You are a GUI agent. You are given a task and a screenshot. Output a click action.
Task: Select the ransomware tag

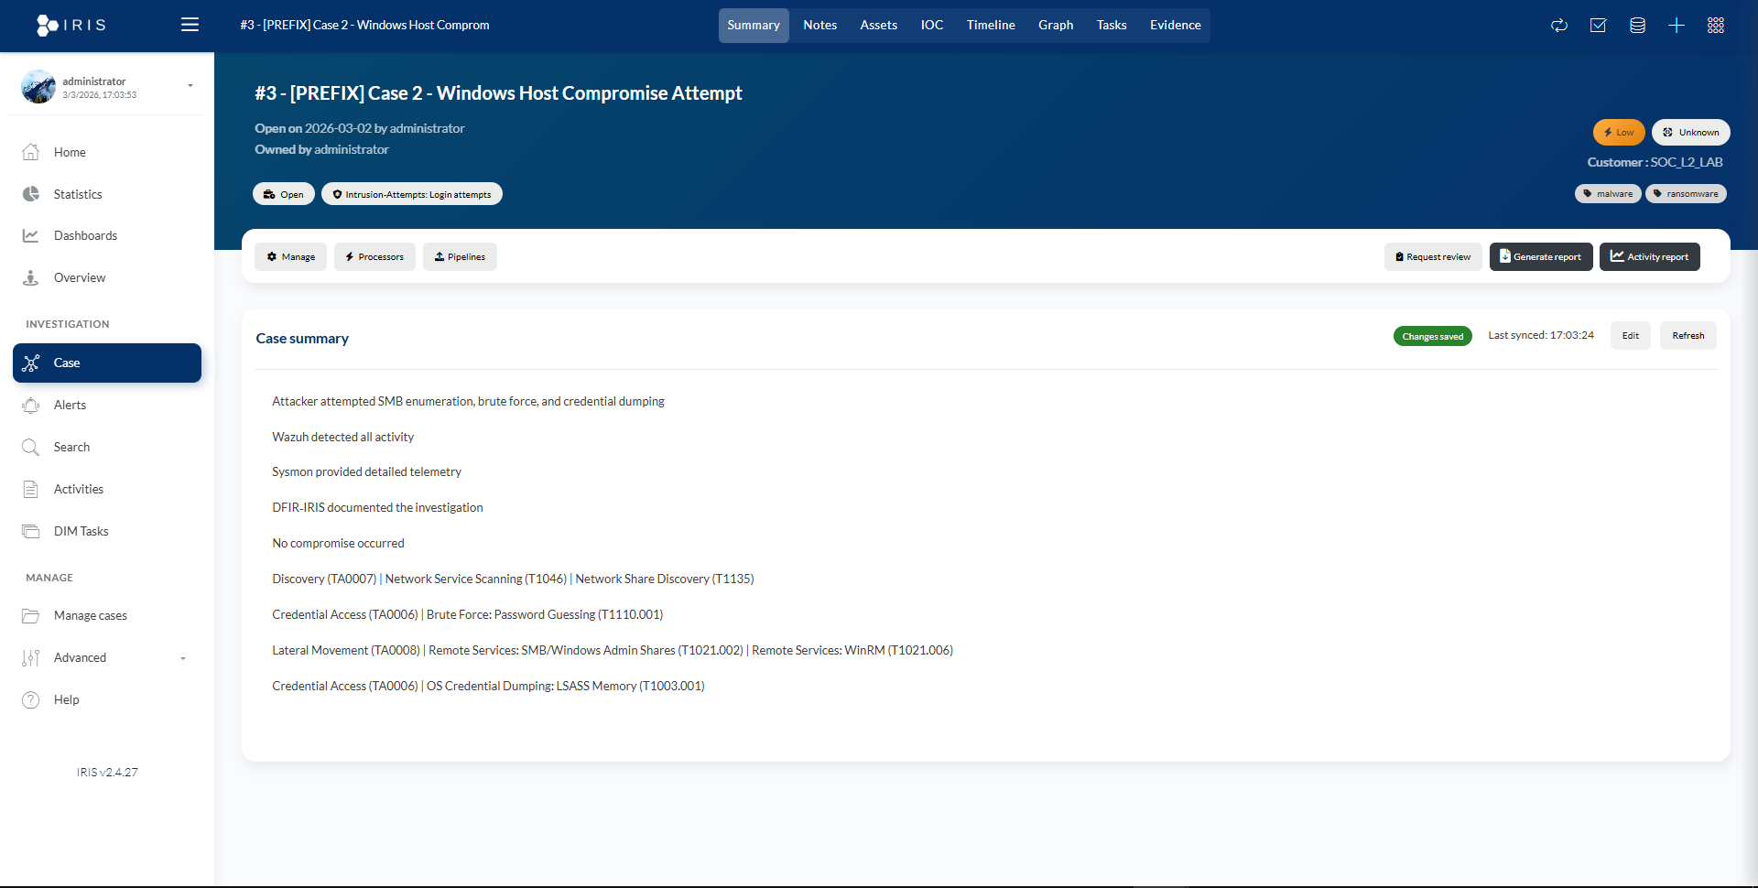[1685, 194]
